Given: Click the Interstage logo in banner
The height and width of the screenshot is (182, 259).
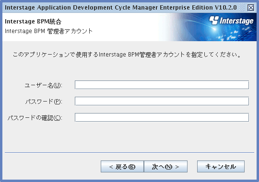Looking at the screenshot, I should (231, 21).
